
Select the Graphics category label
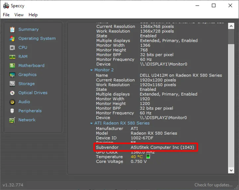(28, 75)
